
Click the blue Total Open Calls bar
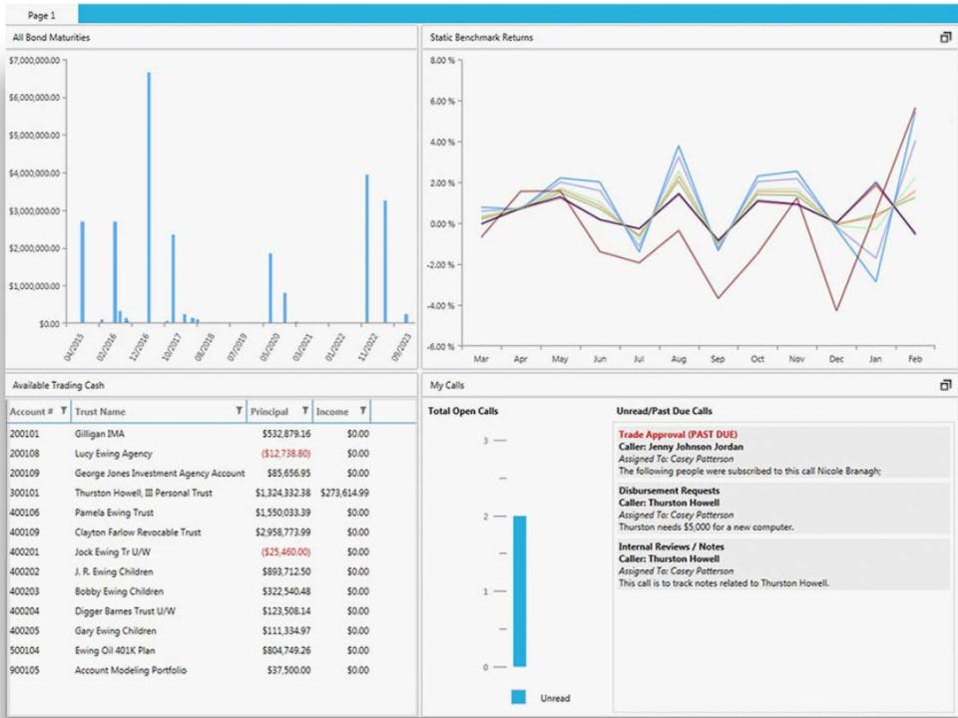click(519, 591)
